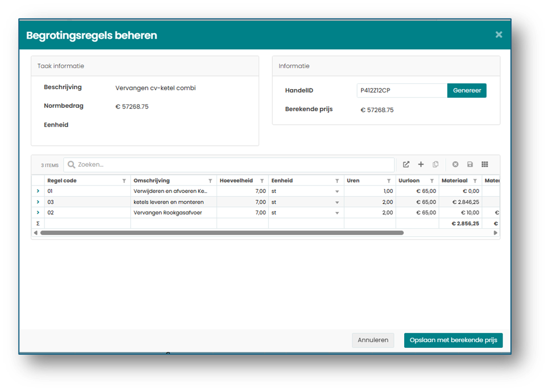This screenshot has height=391, width=548.
Task: Click the HandelID input field
Action: (x=402, y=90)
